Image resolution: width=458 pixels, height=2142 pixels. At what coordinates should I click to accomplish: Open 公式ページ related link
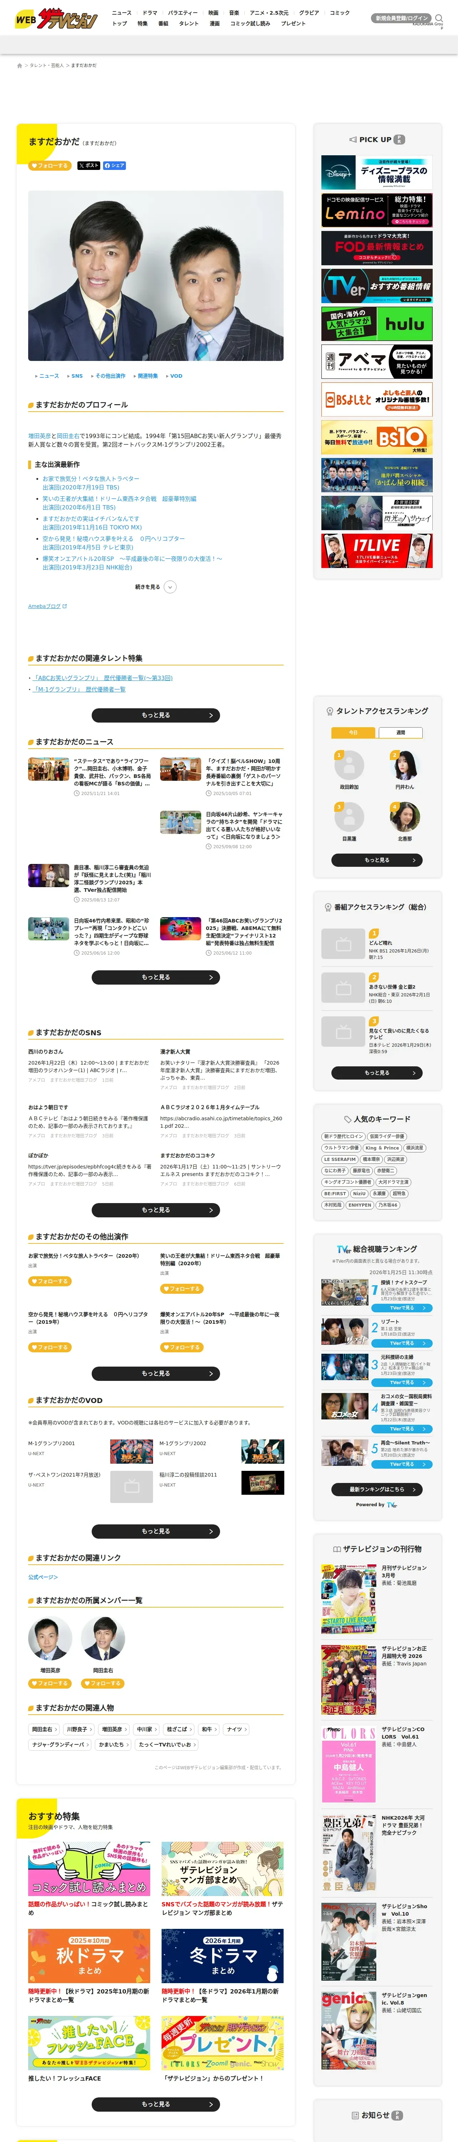[x=43, y=1577]
